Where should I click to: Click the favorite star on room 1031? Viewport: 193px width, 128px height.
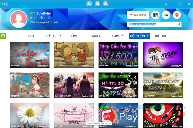(x=92, y=105)
